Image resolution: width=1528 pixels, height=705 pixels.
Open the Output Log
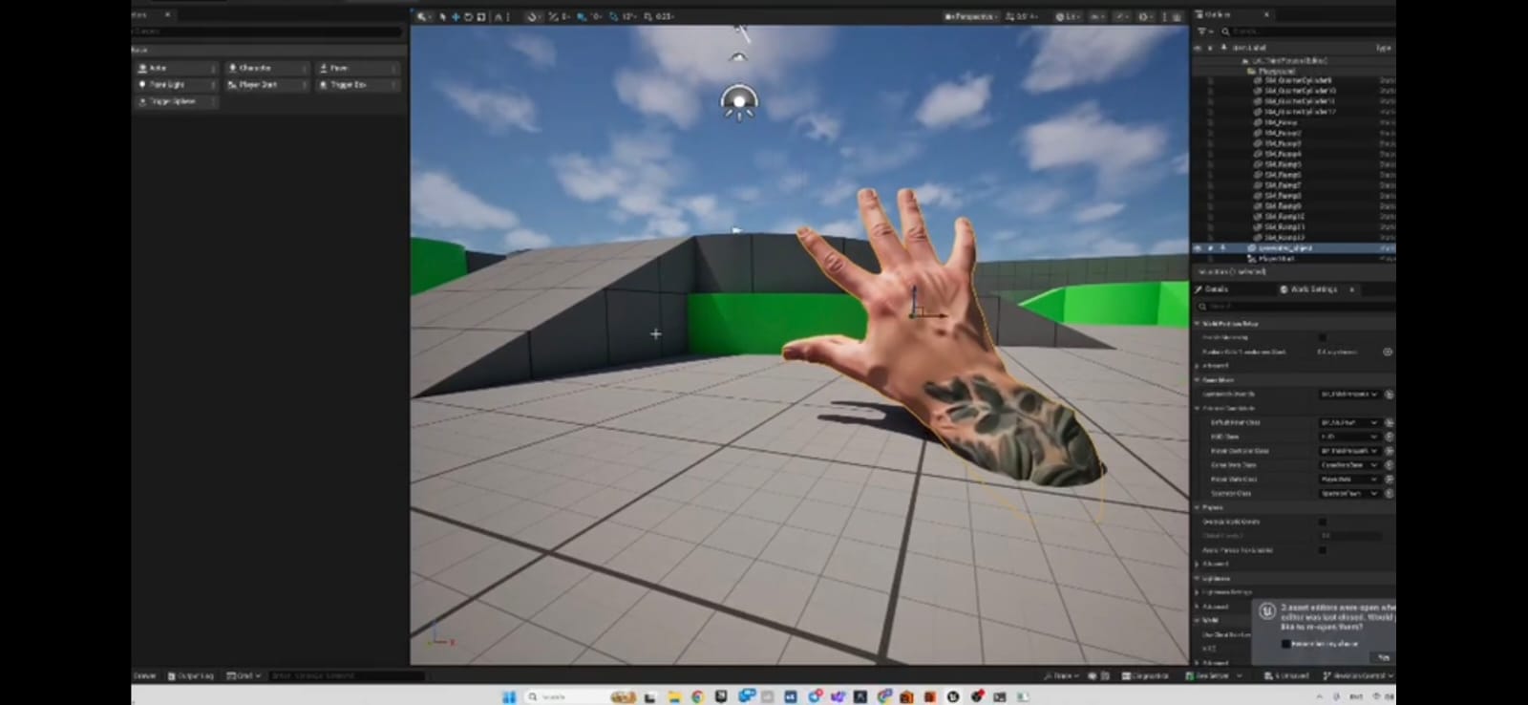coord(191,675)
